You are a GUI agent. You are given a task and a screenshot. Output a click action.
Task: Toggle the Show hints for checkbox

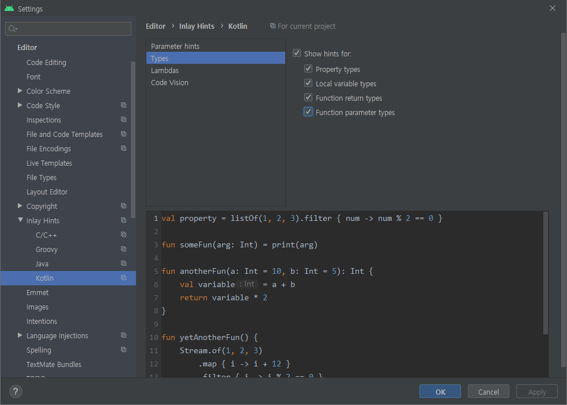pos(297,53)
